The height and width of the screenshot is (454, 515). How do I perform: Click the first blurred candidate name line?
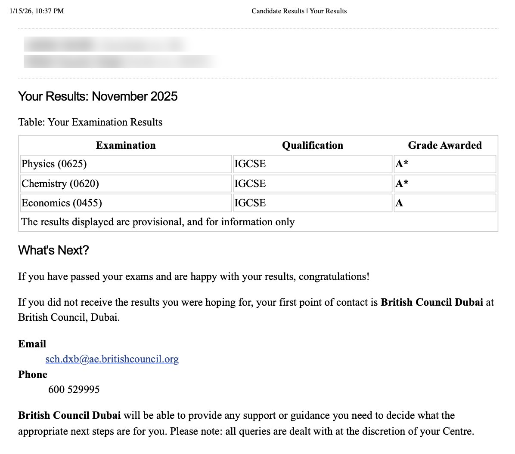(105, 44)
